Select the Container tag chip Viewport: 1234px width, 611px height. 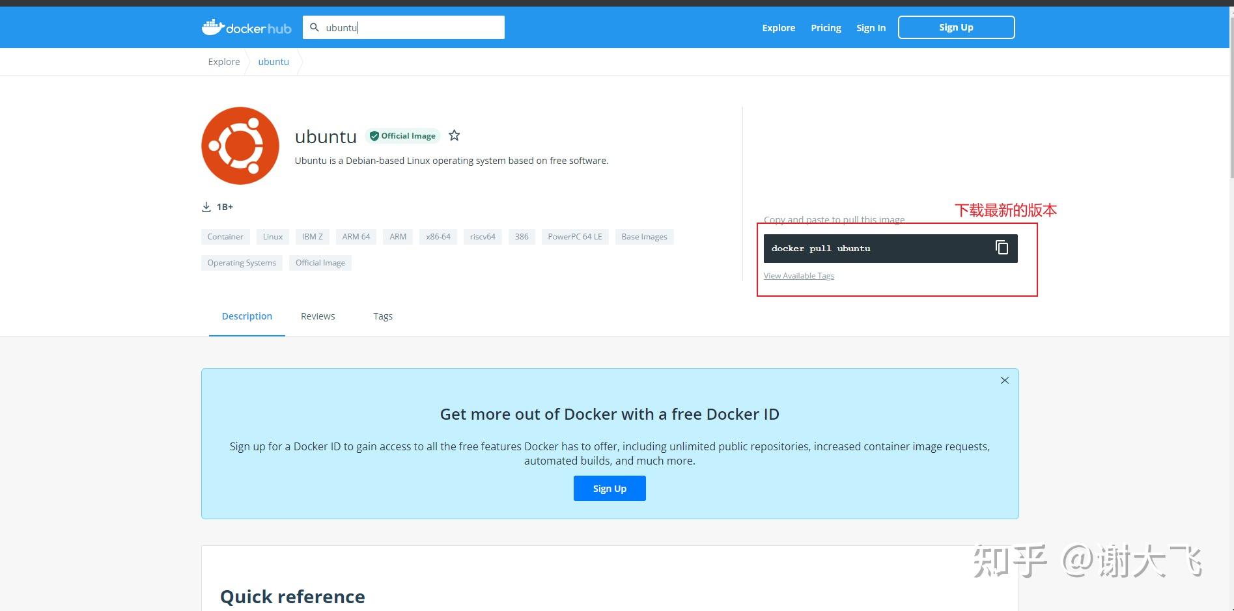(x=225, y=237)
